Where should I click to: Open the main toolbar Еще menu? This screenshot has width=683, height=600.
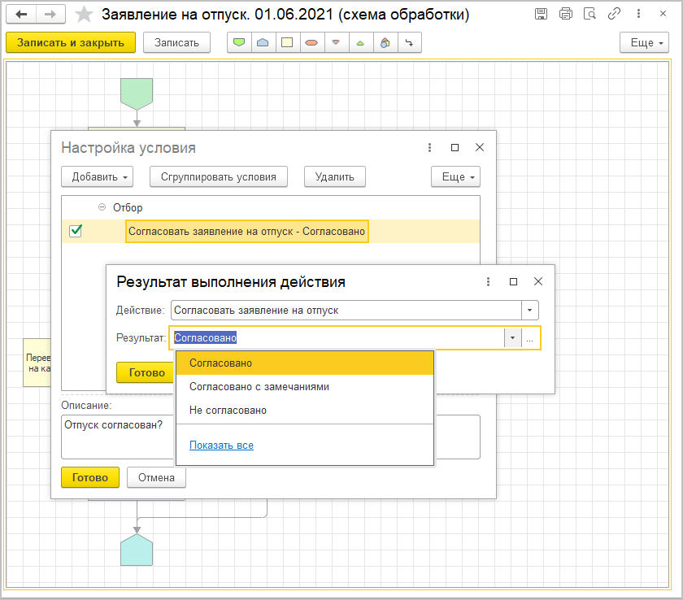(x=643, y=43)
